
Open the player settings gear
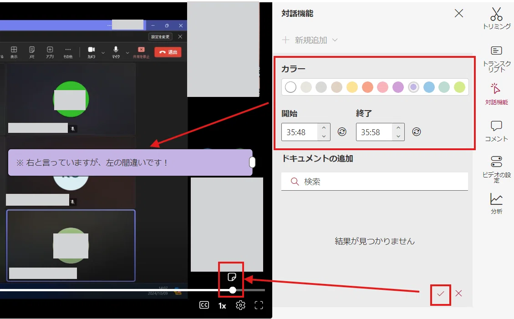tap(240, 305)
